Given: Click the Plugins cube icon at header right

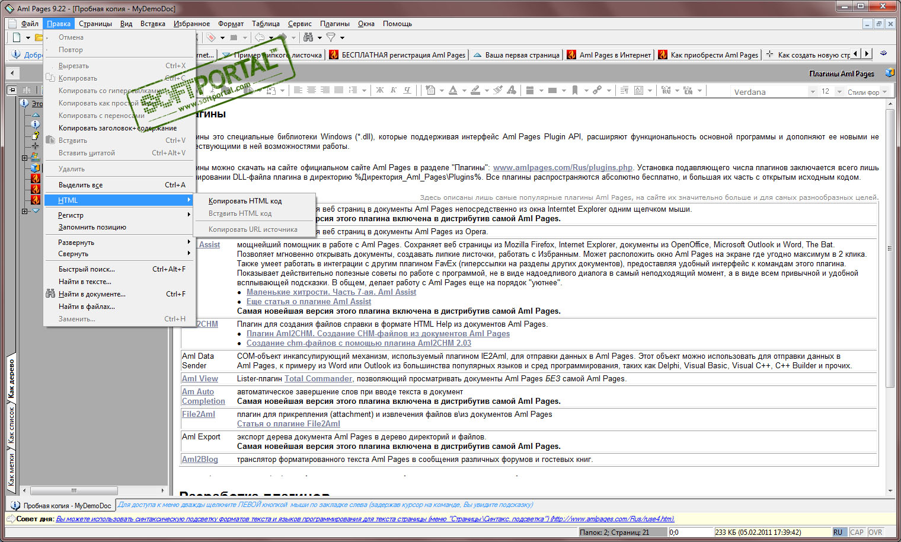Looking at the screenshot, I should click(889, 73).
